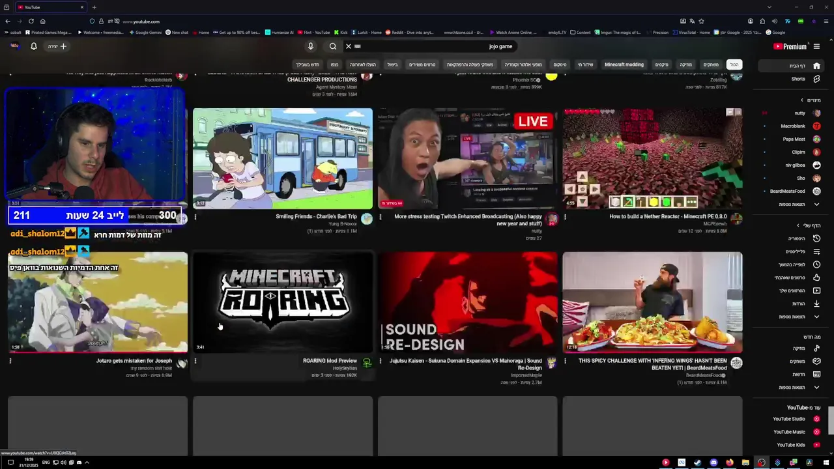Viewport: 834px width, 469px height.
Task: Click the search magnifier button
Action: pos(333,46)
